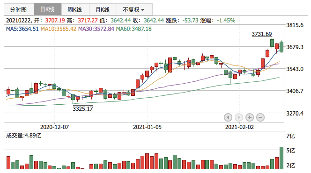This screenshot has height=173, width=311.
Task: Click the 2021-02-02 date axis label
Action: (239, 127)
